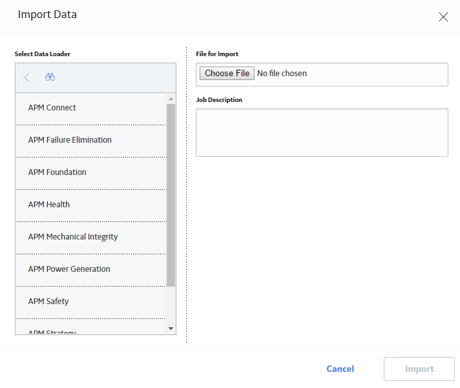Viewport: 460px width, 388px height.
Task: Close the Import Data dialog
Action: [x=443, y=17]
